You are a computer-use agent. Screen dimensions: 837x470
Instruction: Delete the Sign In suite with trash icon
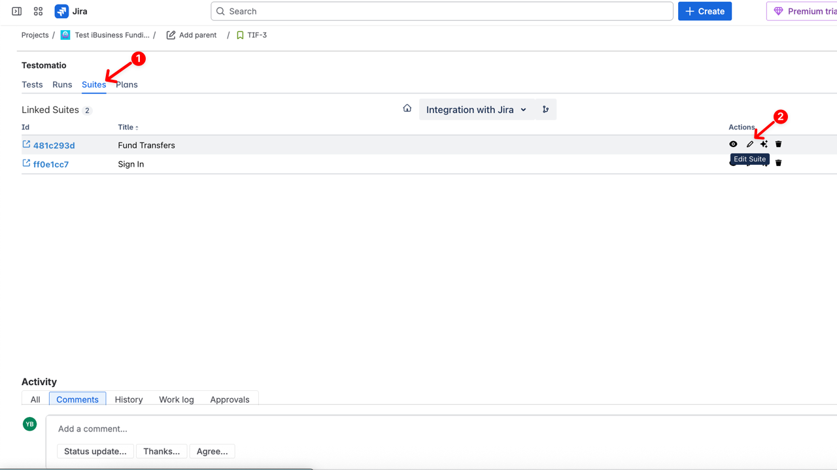coord(778,163)
